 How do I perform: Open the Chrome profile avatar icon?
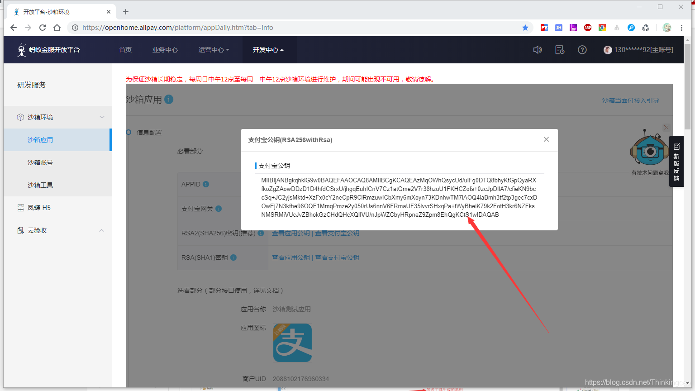click(667, 28)
